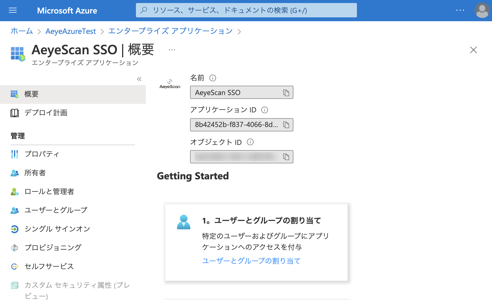Open the hamburger portal menu
Screen dimensions: 492x300
click(13, 10)
